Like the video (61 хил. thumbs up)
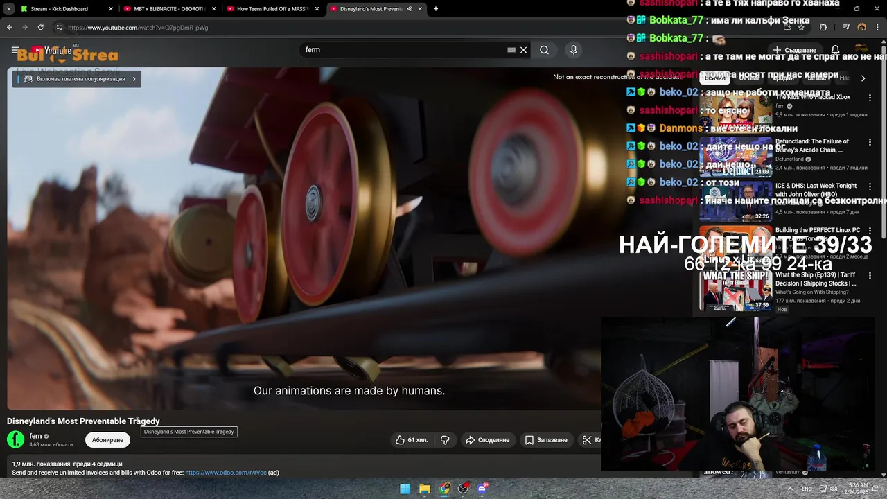The height and width of the screenshot is (499, 887). tap(412, 440)
